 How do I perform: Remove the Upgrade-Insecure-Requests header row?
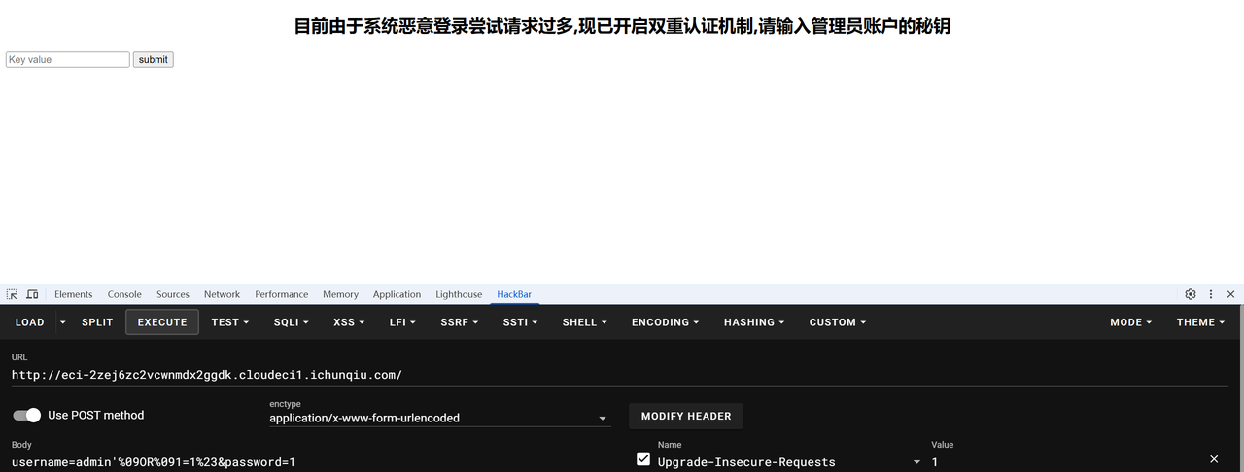coord(1214,459)
